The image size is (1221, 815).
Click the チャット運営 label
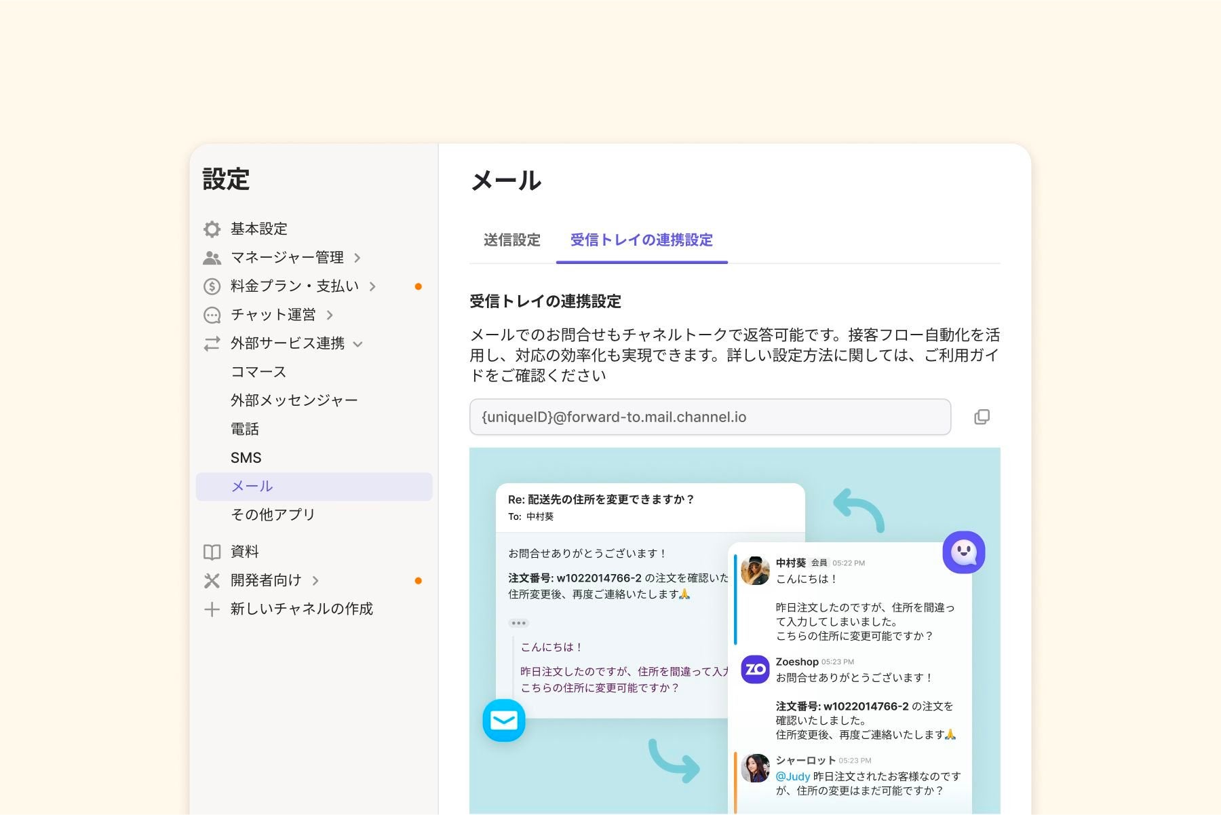coord(273,315)
